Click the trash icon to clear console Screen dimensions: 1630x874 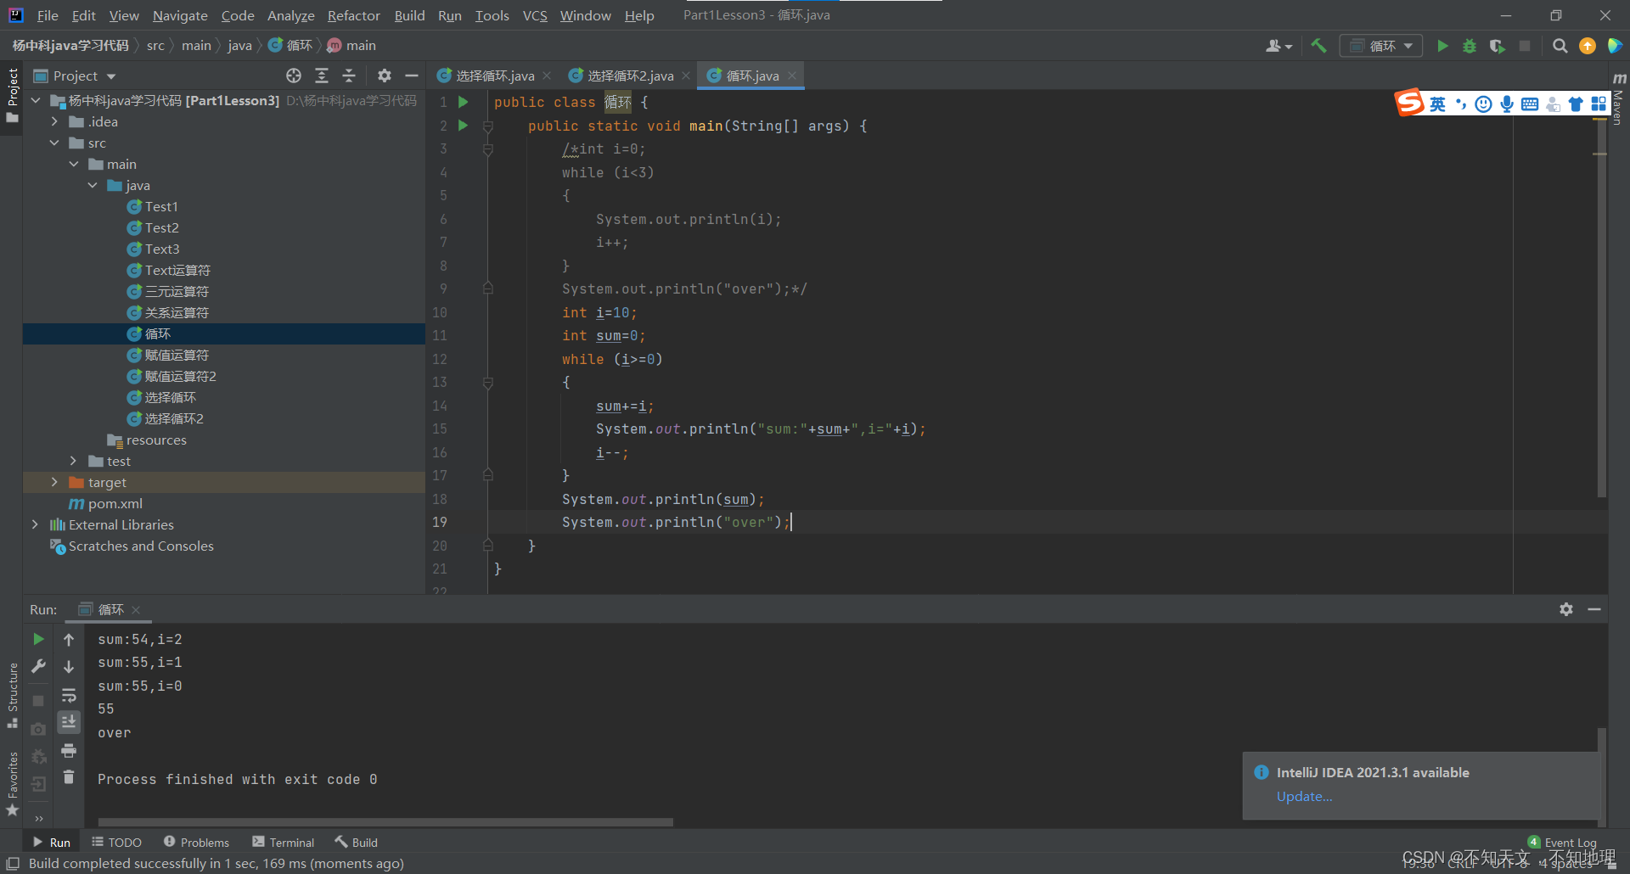[x=69, y=776]
